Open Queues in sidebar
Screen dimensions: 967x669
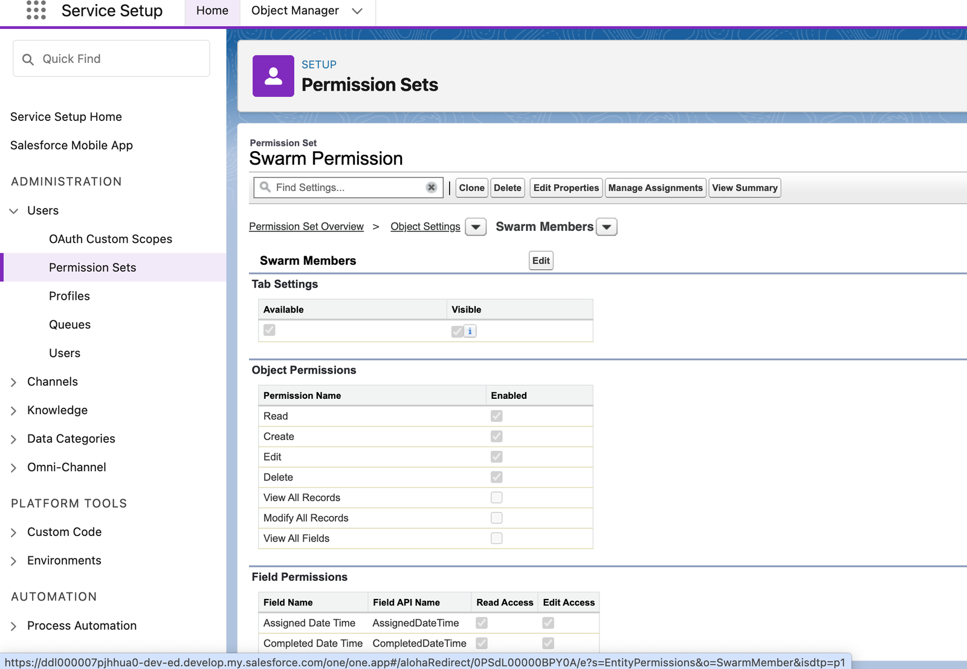(70, 325)
